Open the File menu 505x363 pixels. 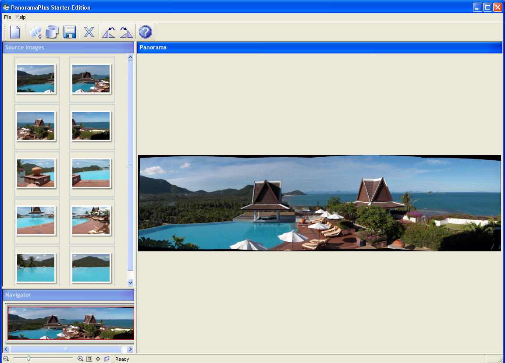pyautogui.click(x=7, y=17)
